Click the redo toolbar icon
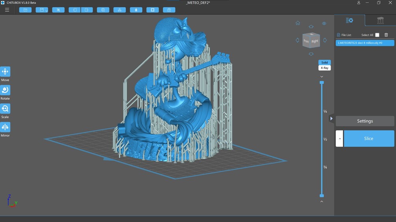The width and height of the screenshot is (396, 222). [x=87, y=10]
